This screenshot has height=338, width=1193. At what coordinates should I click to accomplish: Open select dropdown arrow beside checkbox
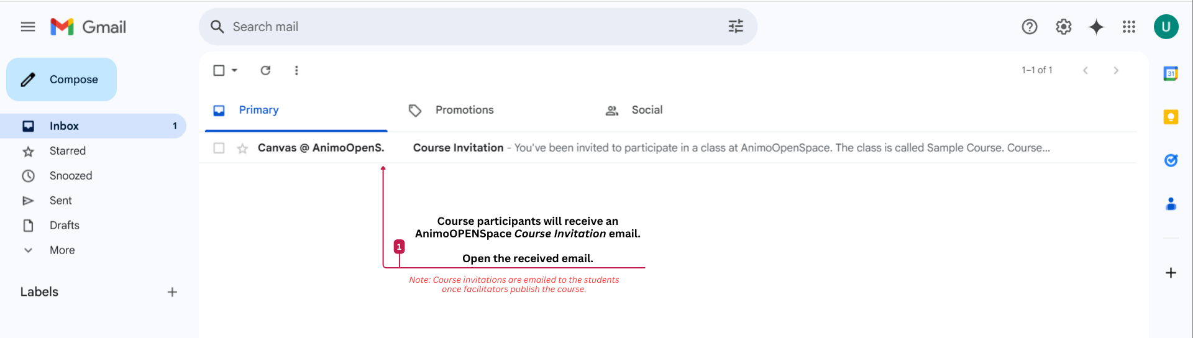point(235,70)
